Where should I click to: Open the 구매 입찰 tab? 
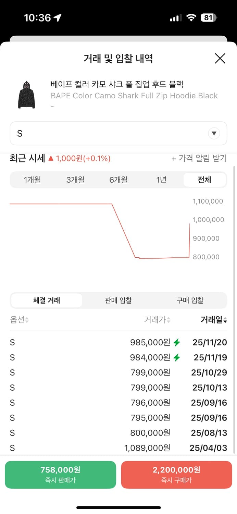(190, 300)
